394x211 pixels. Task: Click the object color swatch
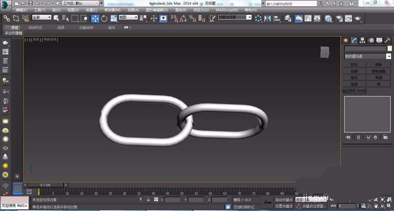pos(389,48)
